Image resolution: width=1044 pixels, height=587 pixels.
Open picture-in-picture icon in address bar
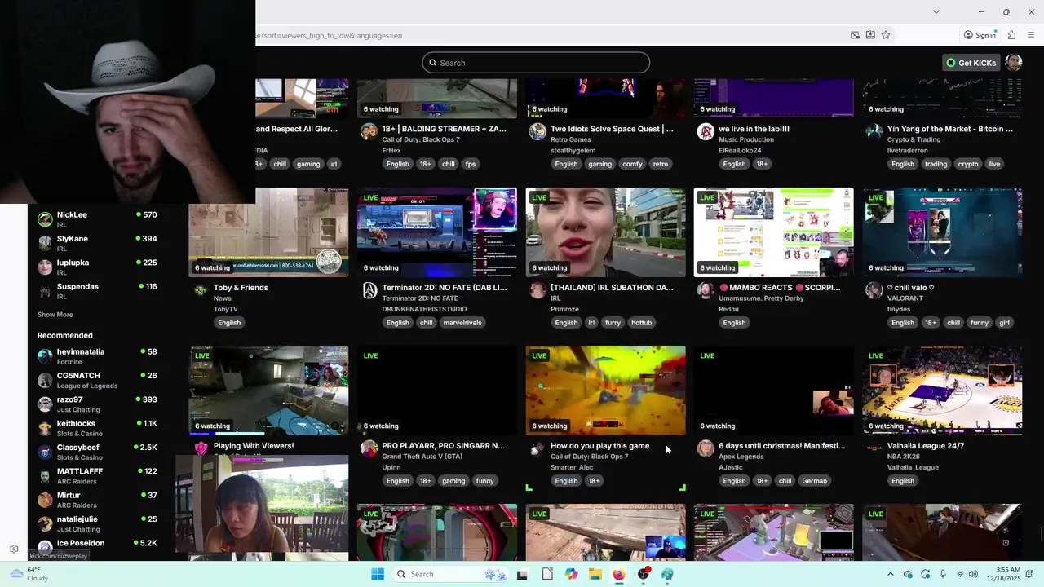(855, 35)
